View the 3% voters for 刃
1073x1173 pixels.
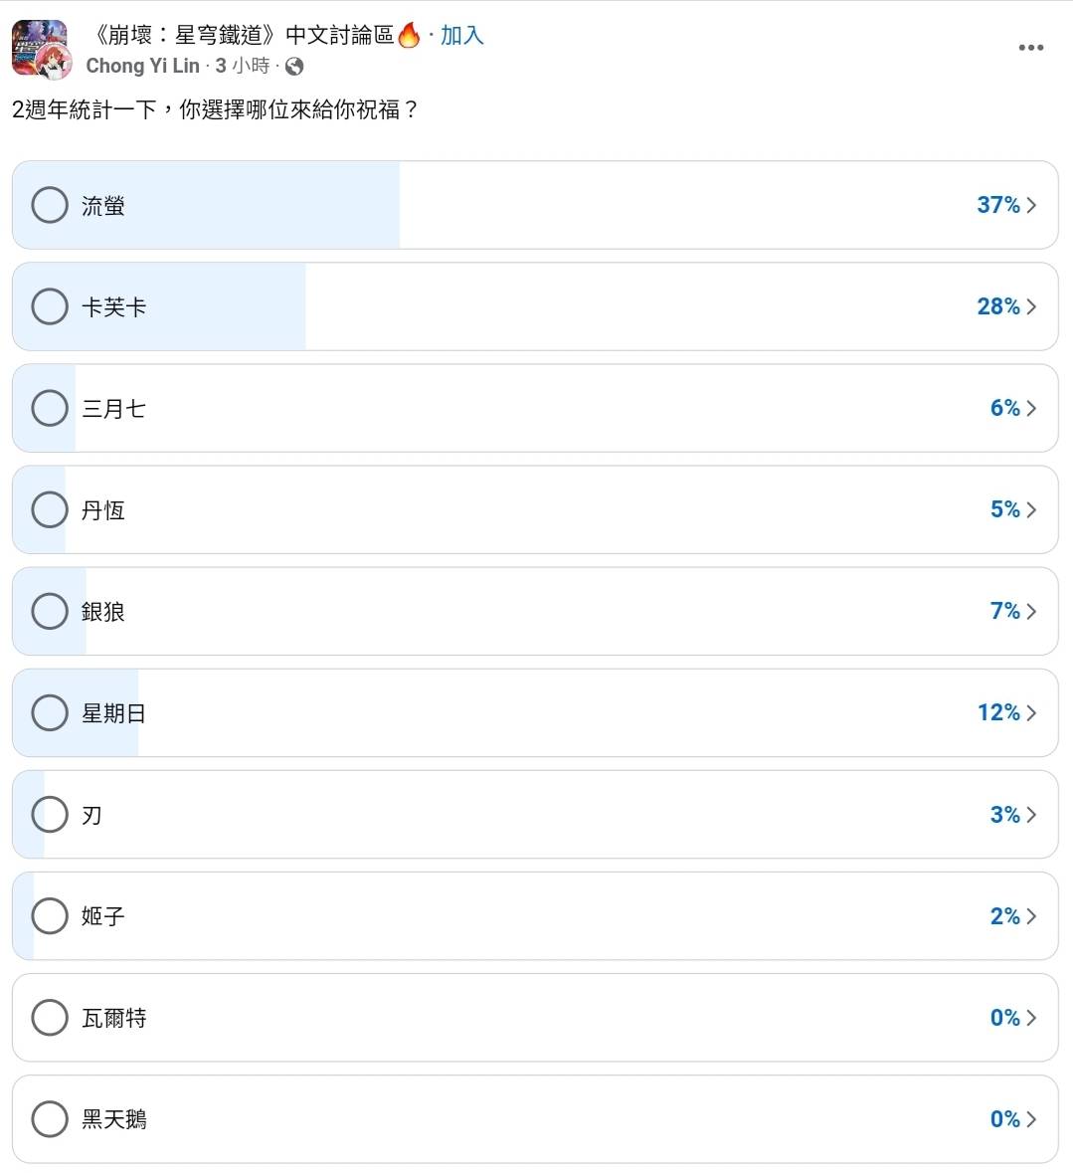tap(1031, 815)
